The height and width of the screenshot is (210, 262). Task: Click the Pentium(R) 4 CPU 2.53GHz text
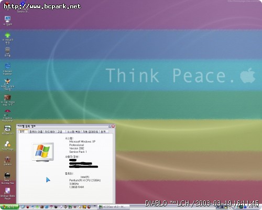[85, 180]
